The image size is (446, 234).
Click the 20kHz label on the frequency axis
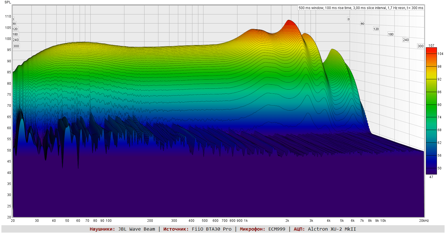point(424,221)
